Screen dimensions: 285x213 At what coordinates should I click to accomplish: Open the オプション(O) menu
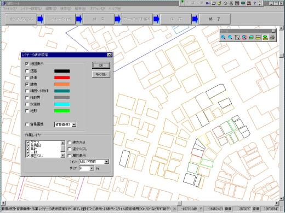tap(98, 8)
